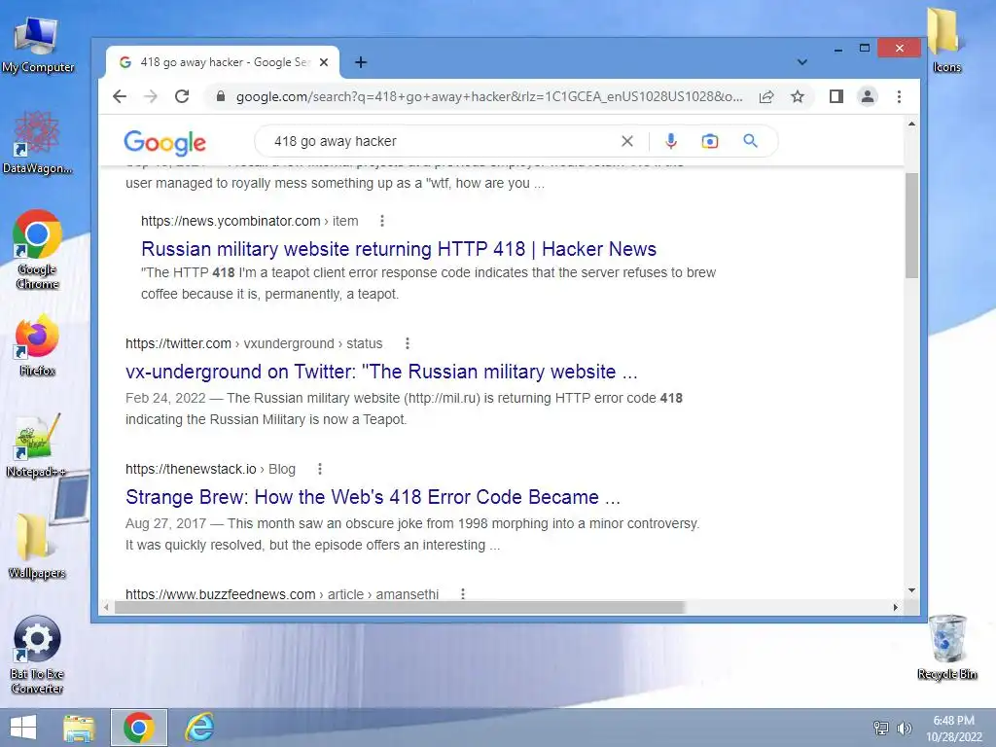
Task: Click the address bar URL
Action: point(489,96)
